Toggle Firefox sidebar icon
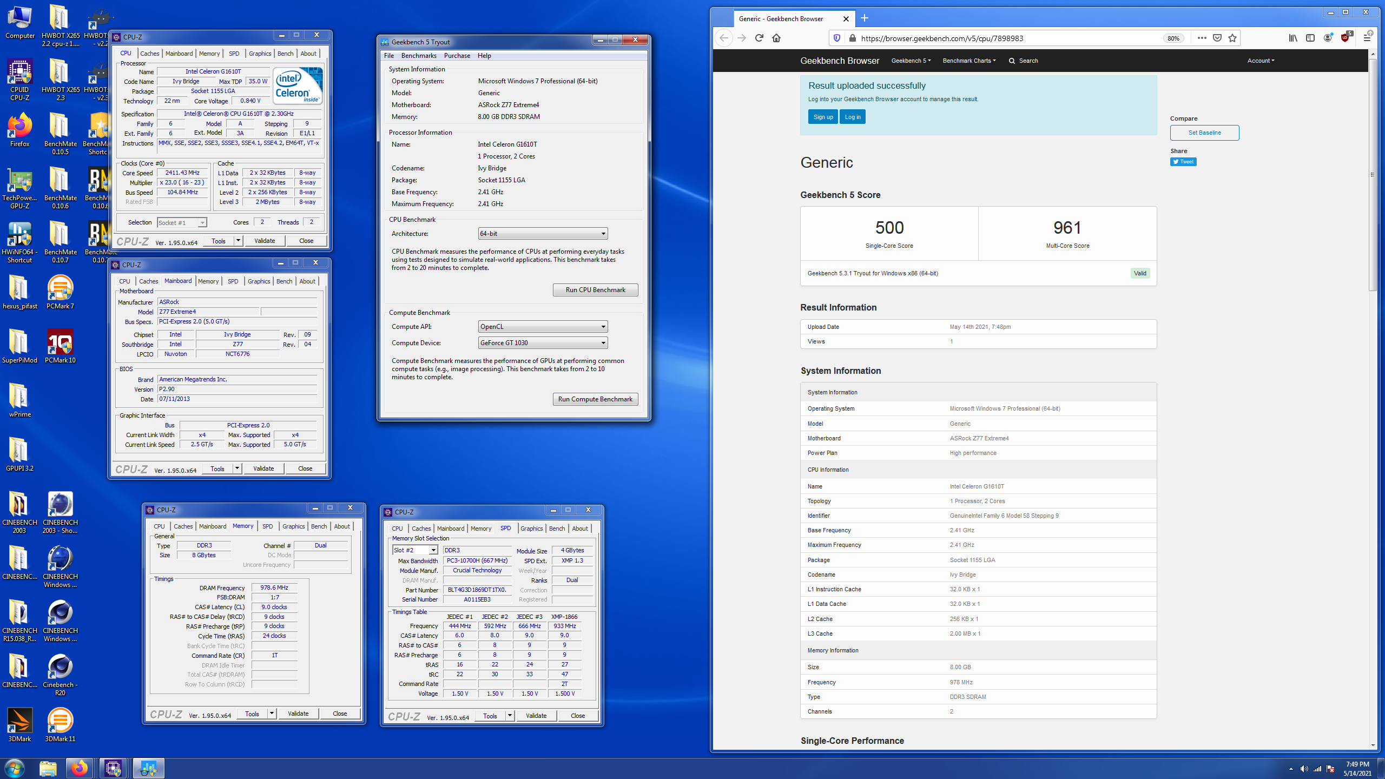Screen dimensions: 1385x779 [1310, 38]
